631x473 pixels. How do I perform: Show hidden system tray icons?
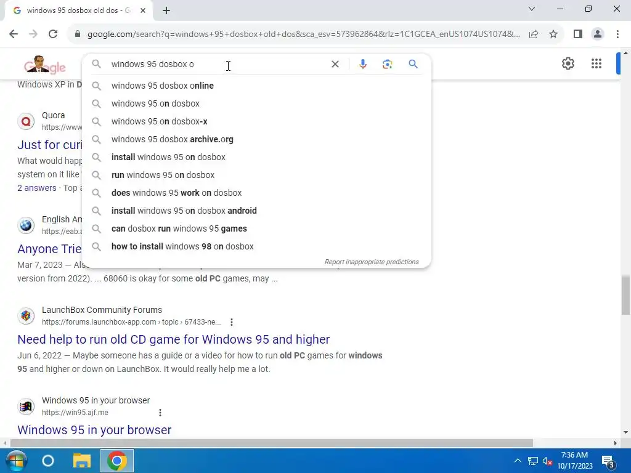coord(518,461)
